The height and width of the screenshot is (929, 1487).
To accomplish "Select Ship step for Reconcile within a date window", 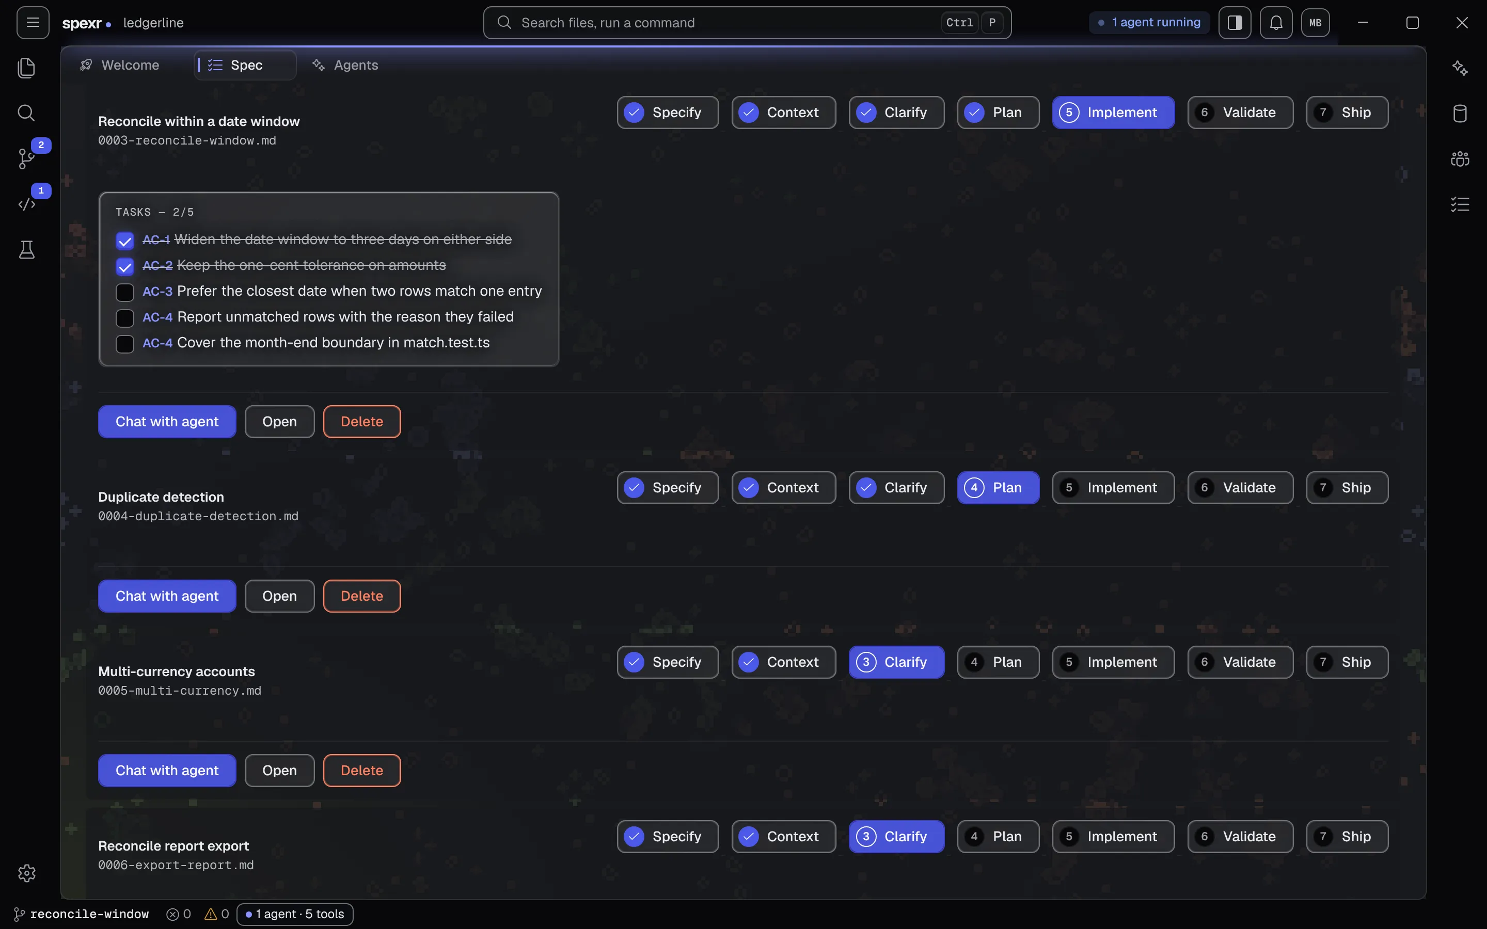I will click(x=1347, y=113).
